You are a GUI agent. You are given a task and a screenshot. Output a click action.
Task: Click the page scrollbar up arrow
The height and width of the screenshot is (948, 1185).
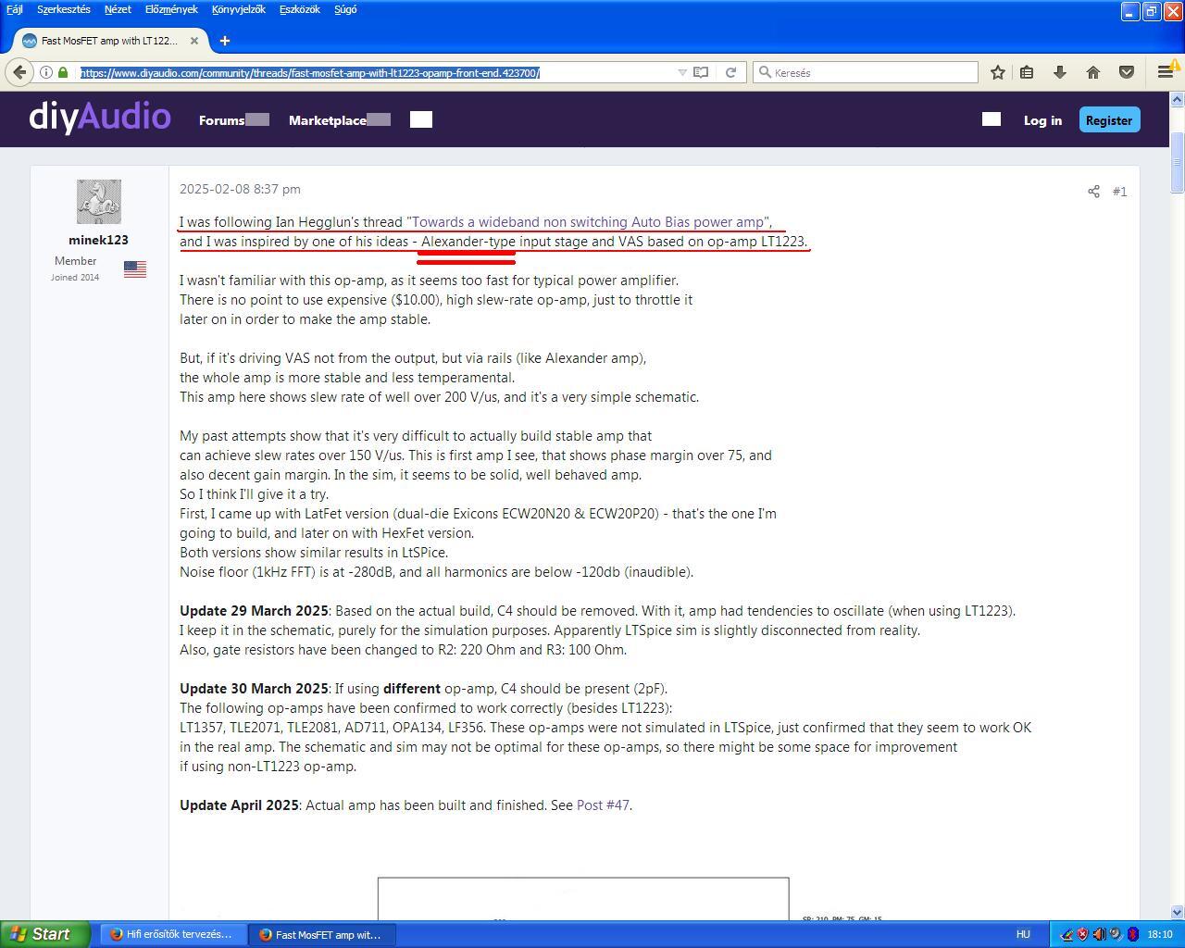[1178, 99]
